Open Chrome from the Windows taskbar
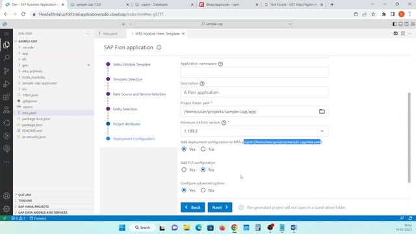This screenshot has height=234, width=416. (234, 227)
